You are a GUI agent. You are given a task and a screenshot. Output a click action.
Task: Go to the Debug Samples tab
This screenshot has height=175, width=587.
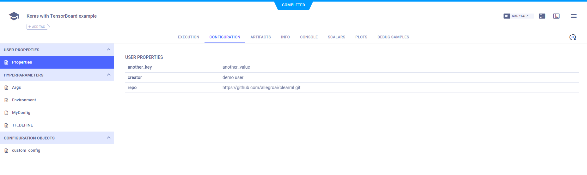coord(393,37)
